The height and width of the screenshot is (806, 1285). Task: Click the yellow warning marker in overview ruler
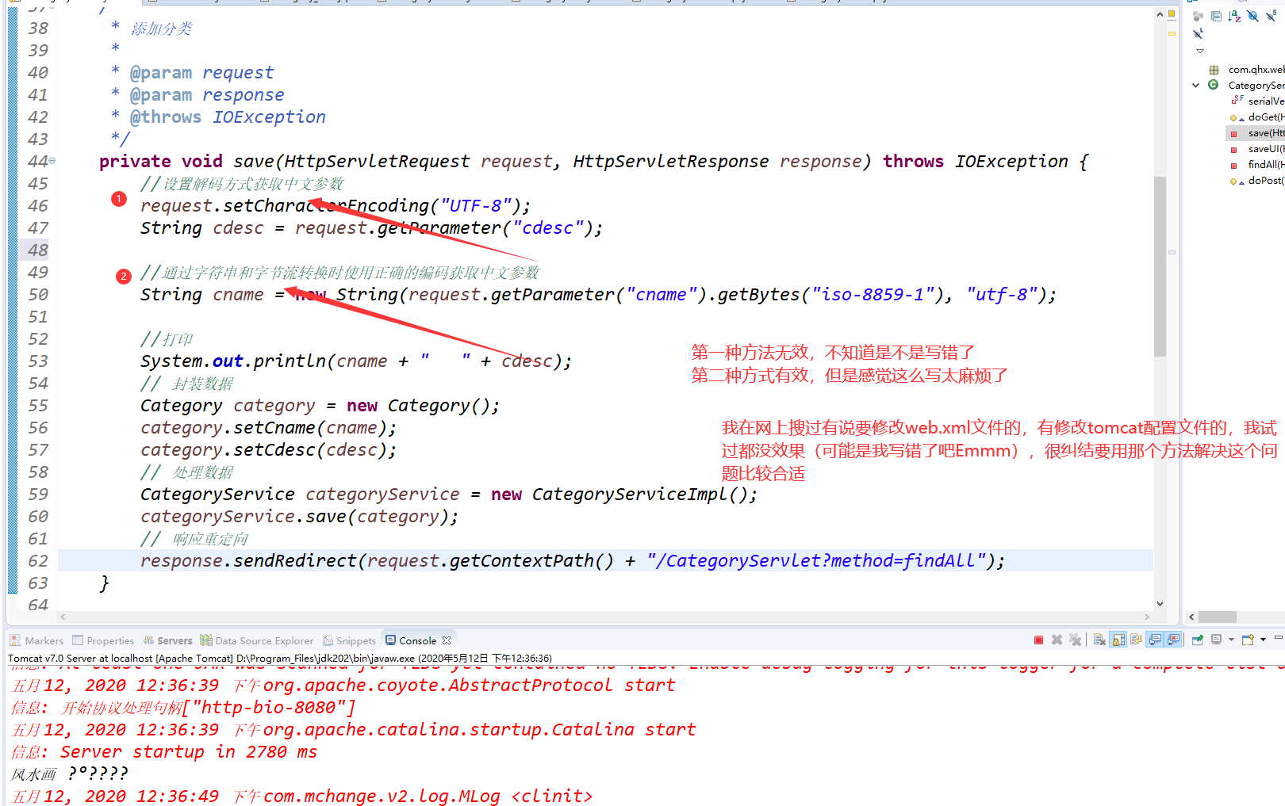[x=1172, y=34]
